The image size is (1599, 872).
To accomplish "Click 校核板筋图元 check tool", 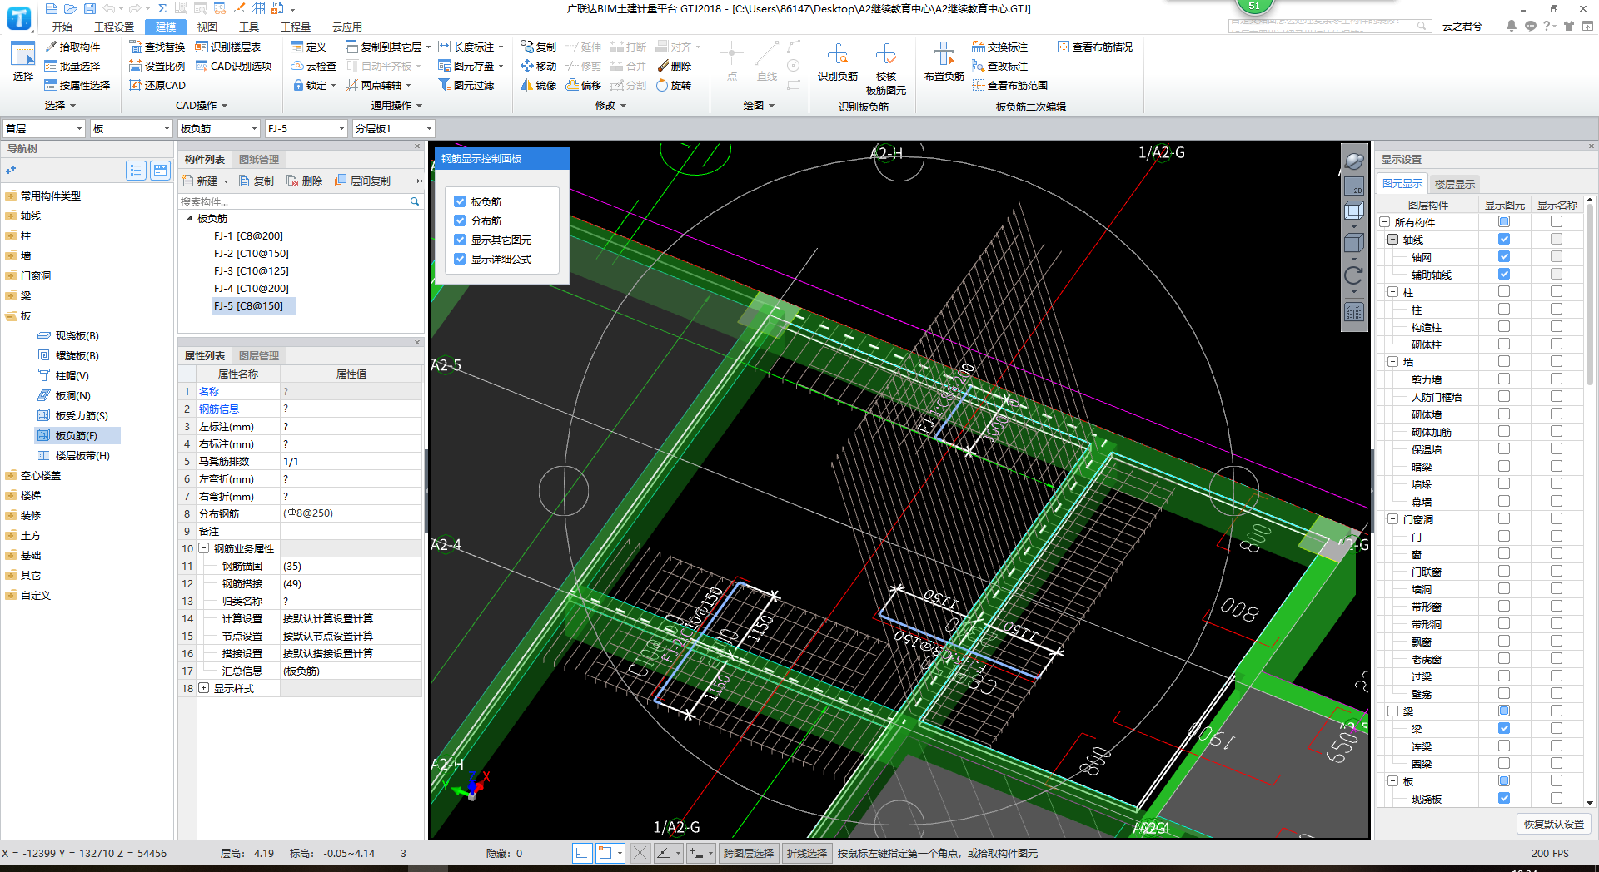I will point(885,68).
